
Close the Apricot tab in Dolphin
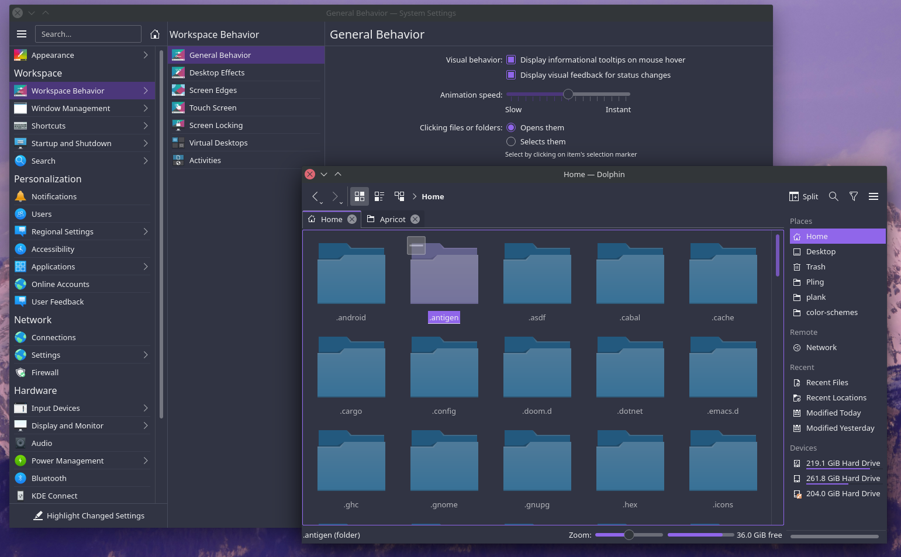point(415,219)
